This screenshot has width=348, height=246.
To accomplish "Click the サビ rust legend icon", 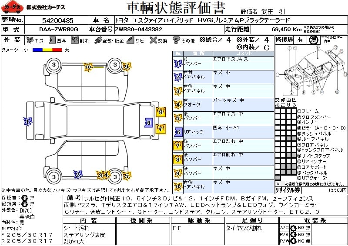I will tap(130, 40).
